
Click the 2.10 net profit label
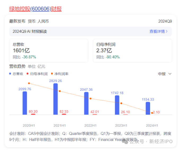(x=156, y=112)
